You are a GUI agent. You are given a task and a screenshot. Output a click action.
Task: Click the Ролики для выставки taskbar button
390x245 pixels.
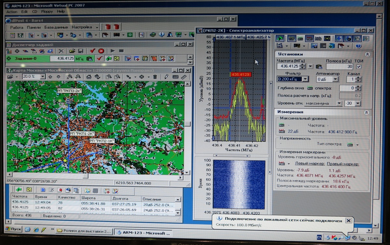point(84,231)
